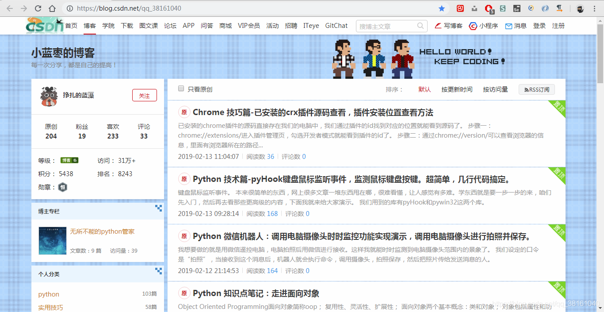This screenshot has height=312, width=604.
Task: Sort posts by 按更新时间
Action: click(456, 89)
